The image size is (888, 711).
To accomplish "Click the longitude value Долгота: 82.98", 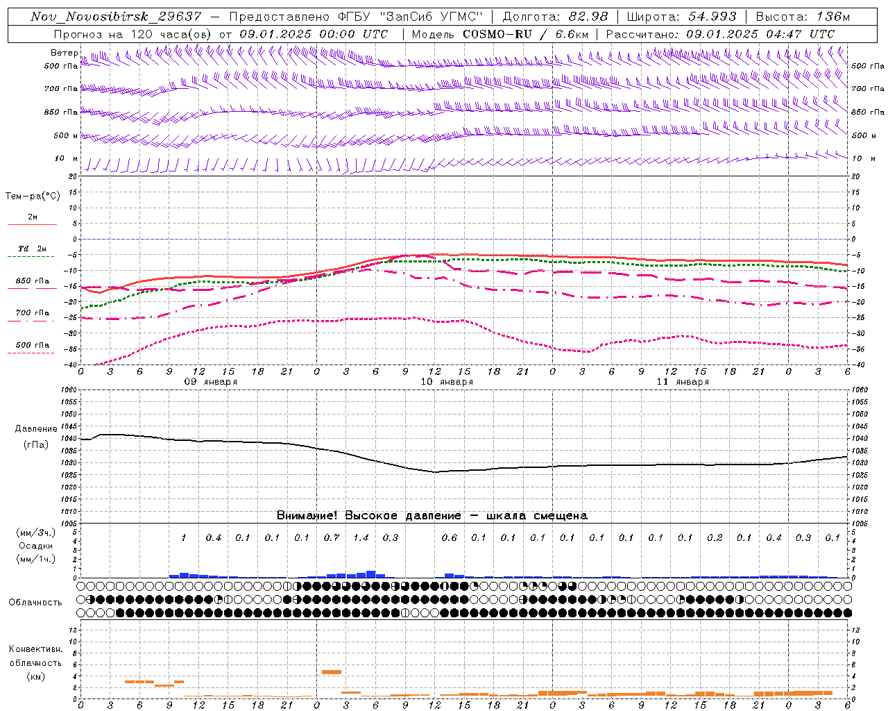I will (x=555, y=17).
